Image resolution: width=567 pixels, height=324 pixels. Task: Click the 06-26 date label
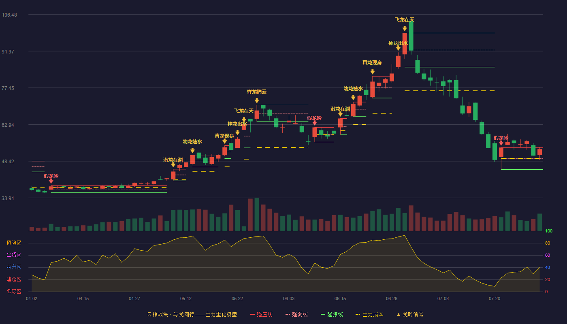coord(392,298)
